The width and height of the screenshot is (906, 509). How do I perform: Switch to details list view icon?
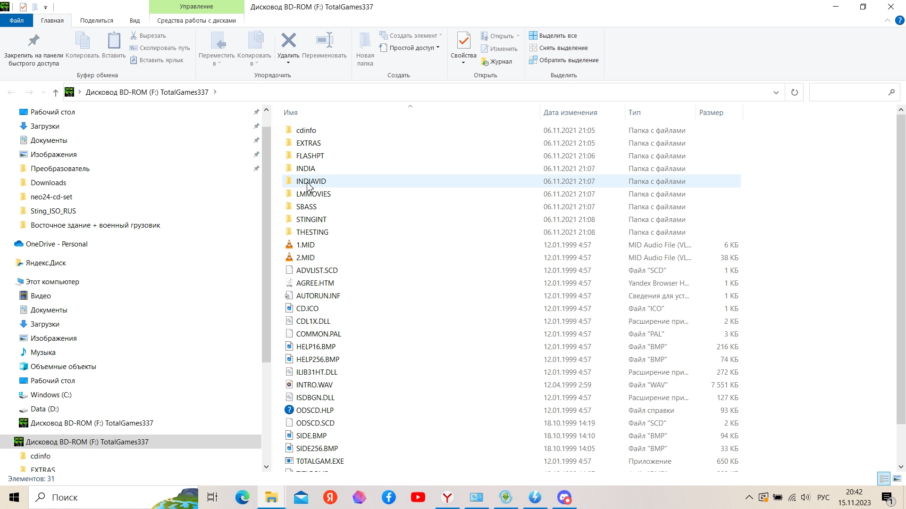[x=884, y=479]
